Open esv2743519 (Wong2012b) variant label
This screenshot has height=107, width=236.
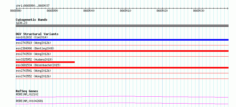click(33, 43)
